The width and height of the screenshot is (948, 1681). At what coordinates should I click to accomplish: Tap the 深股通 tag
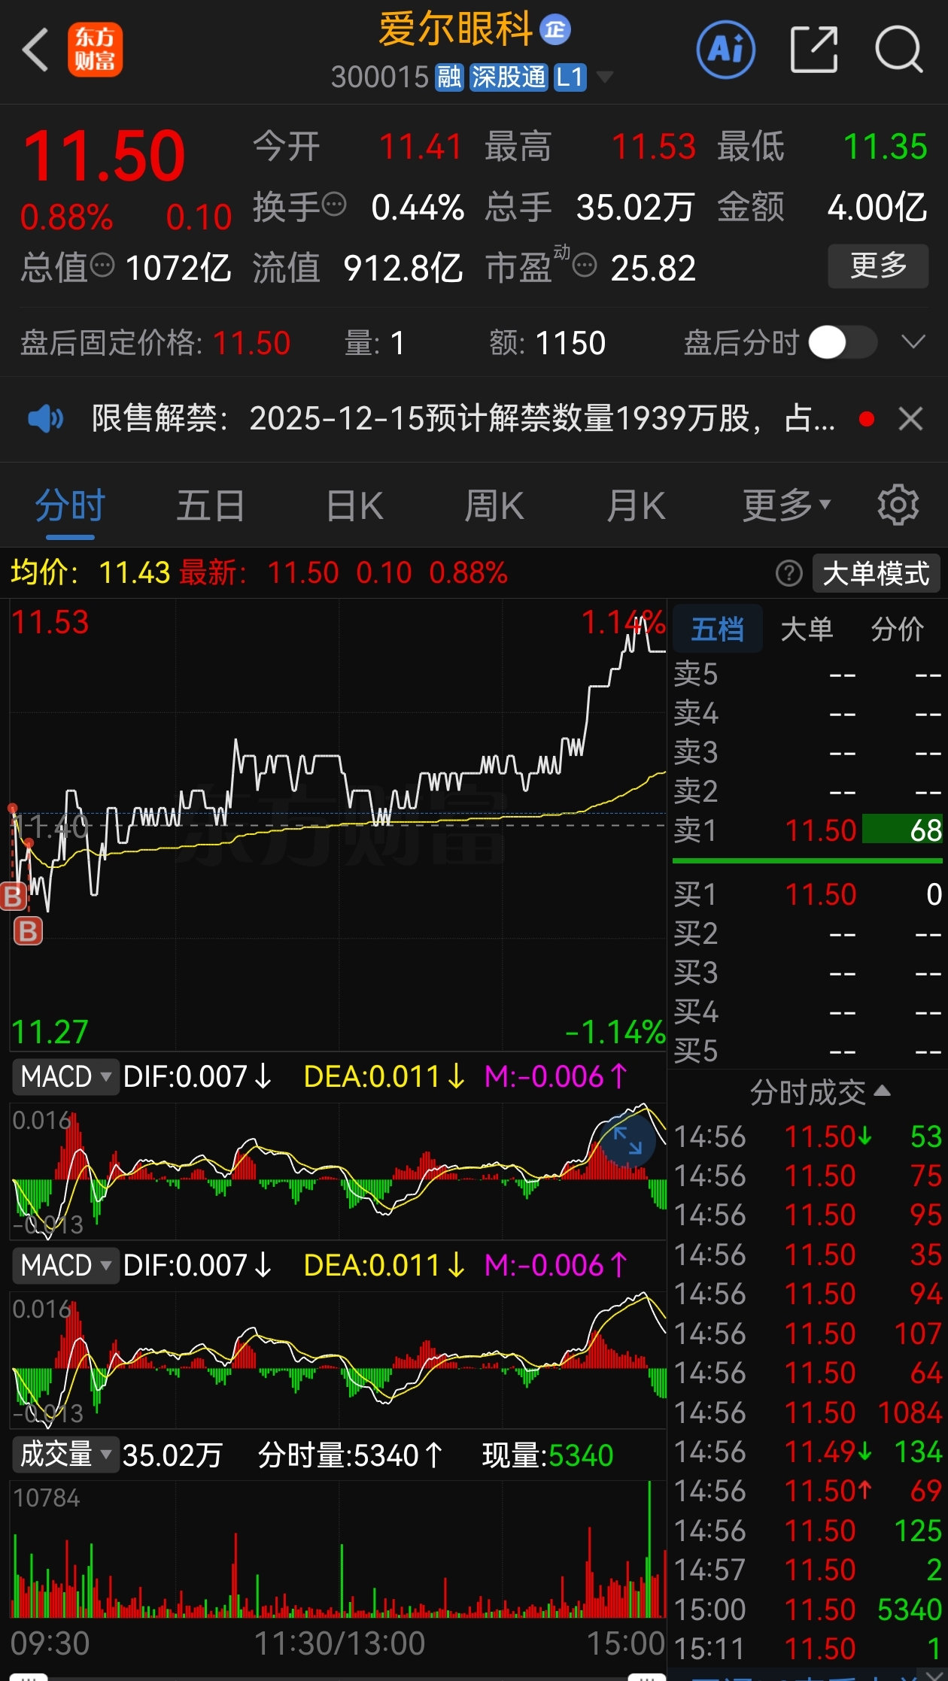509,77
